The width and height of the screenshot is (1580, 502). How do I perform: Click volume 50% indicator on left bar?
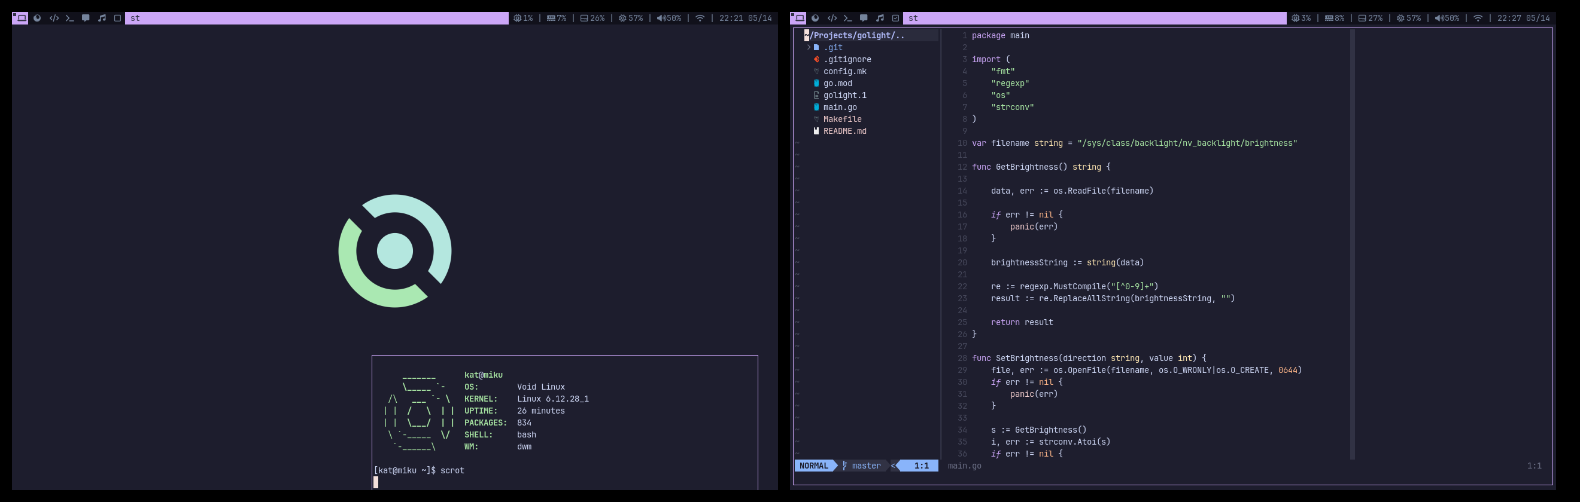pyautogui.click(x=669, y=19)
